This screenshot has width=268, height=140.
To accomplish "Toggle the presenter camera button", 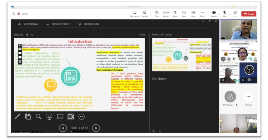I will point(71,117).
